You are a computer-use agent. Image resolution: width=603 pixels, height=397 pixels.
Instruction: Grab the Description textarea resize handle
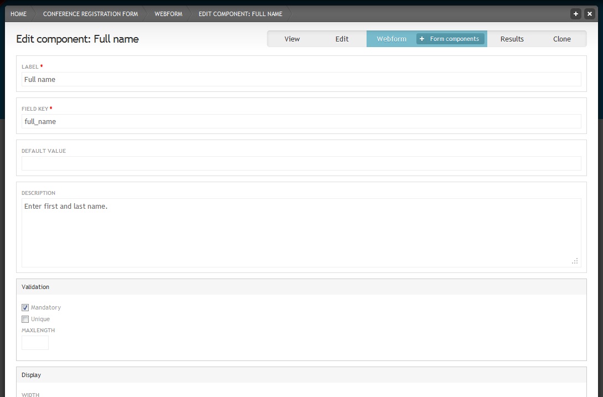575,261
